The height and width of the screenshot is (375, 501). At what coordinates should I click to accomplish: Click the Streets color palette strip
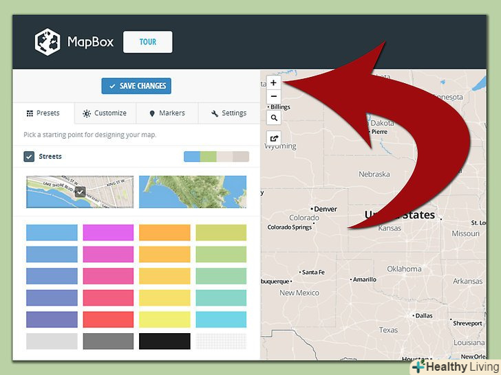[x=216, y=157]
